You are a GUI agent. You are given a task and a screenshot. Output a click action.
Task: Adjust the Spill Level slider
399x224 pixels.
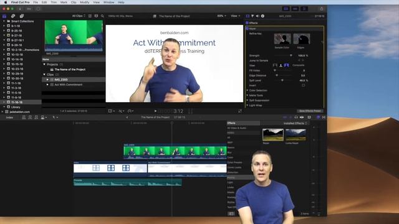point(283,80)
